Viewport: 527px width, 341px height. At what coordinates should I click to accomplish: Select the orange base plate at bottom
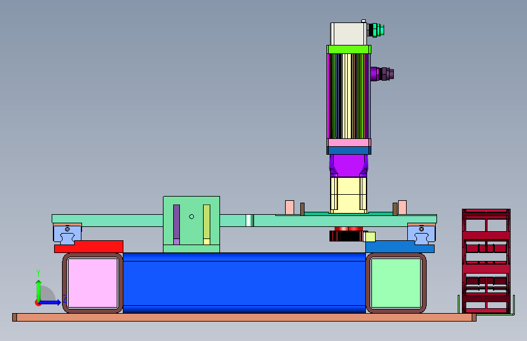click(x=244, y=317)
